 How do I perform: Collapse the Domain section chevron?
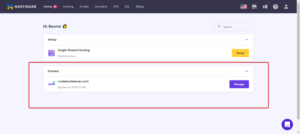pyautogui.click(x=247, y=71)
